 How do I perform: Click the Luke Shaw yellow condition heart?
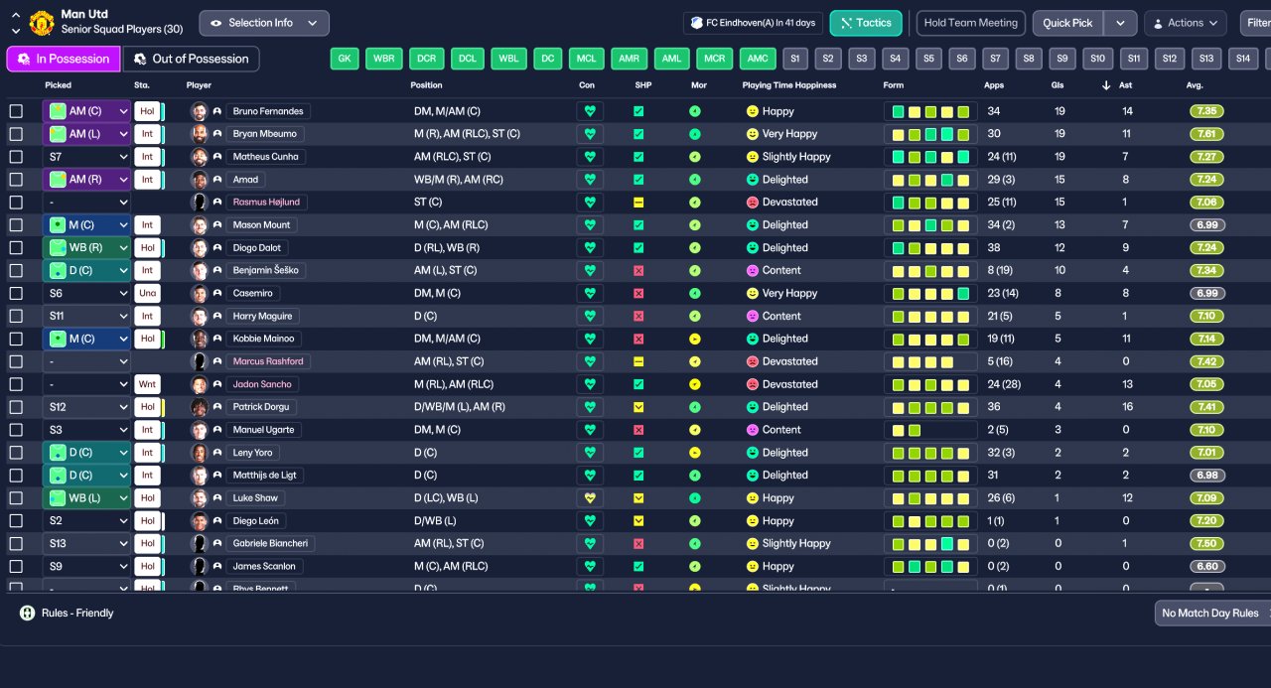(590, 498)
